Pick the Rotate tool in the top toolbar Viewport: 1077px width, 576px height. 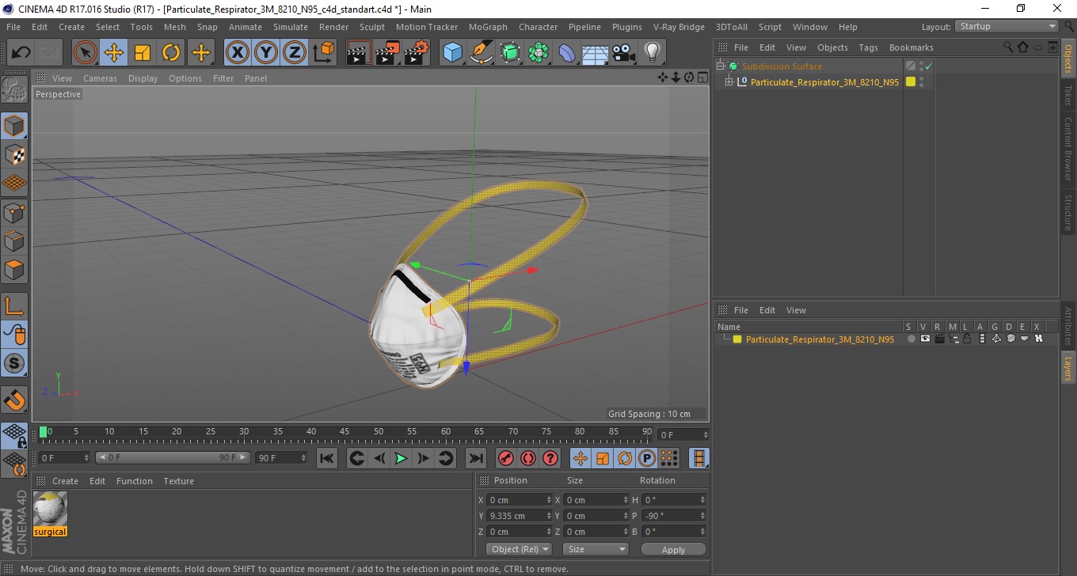coord(171,53)
